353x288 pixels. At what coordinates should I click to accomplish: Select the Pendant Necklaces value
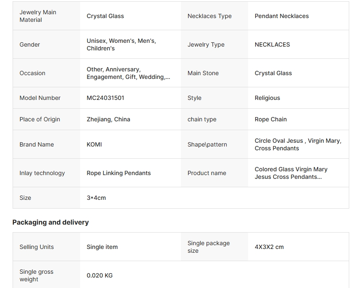(x=281, y=16)
